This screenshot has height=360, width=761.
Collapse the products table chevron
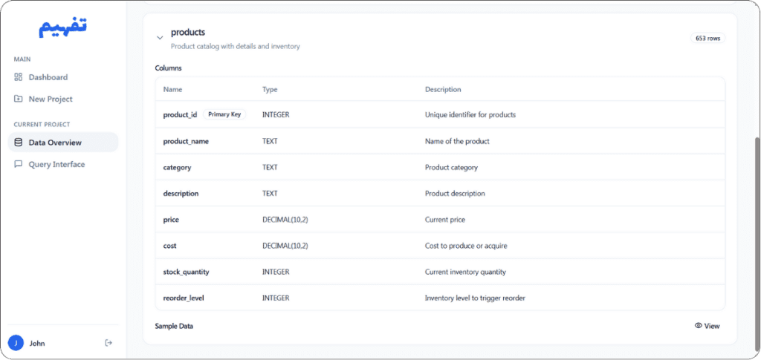(160, 38)
